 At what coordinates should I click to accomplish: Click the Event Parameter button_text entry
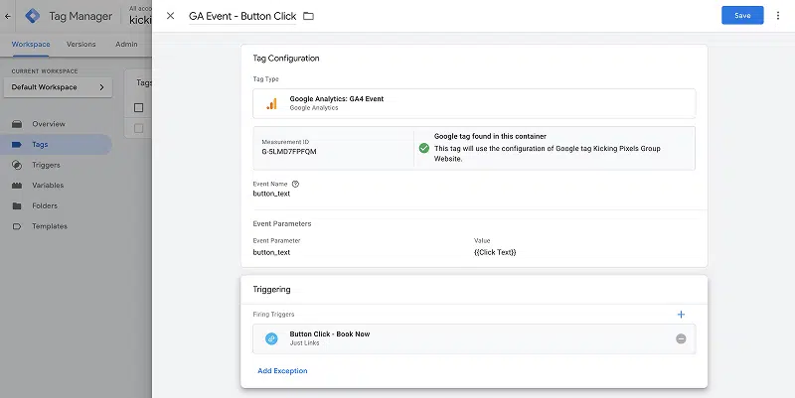tap(271, 252)
